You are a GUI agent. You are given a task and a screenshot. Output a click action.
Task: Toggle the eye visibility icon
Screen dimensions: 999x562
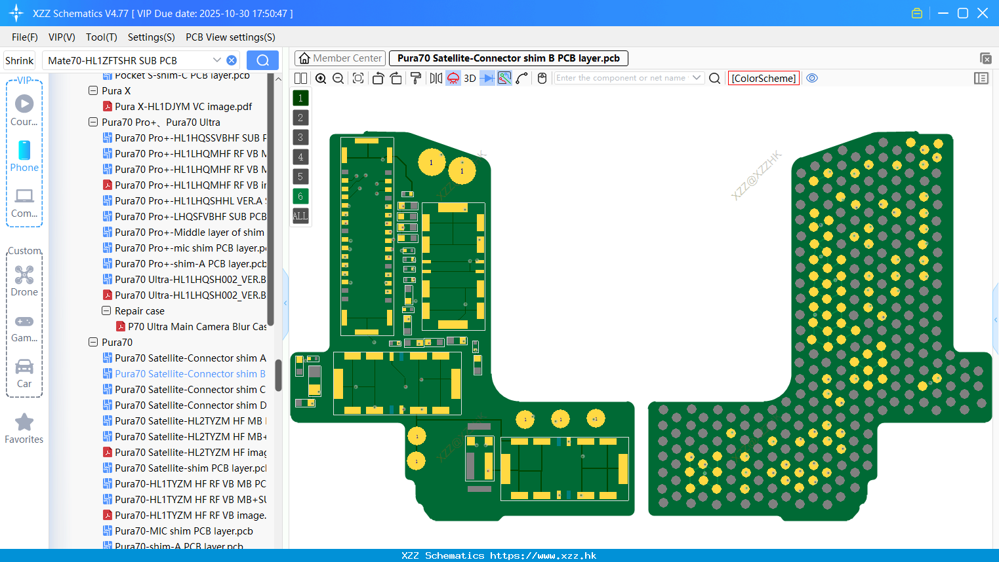click(x=812, y=78)
